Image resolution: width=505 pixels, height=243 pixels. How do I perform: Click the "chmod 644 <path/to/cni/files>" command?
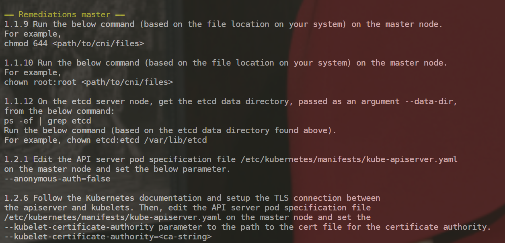pos(74,43)
